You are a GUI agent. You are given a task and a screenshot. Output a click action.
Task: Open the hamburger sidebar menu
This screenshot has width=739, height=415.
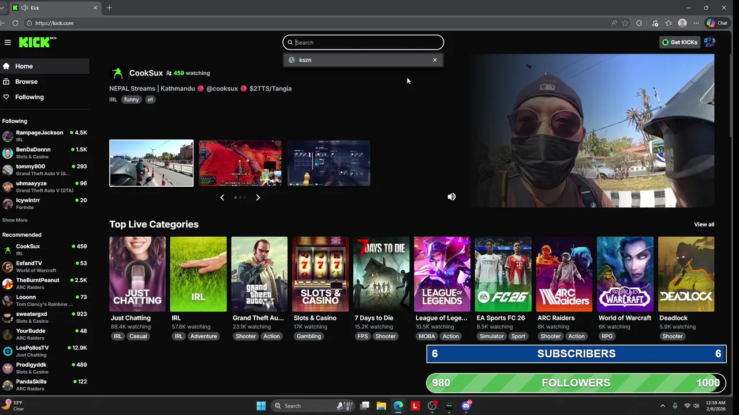8,42
